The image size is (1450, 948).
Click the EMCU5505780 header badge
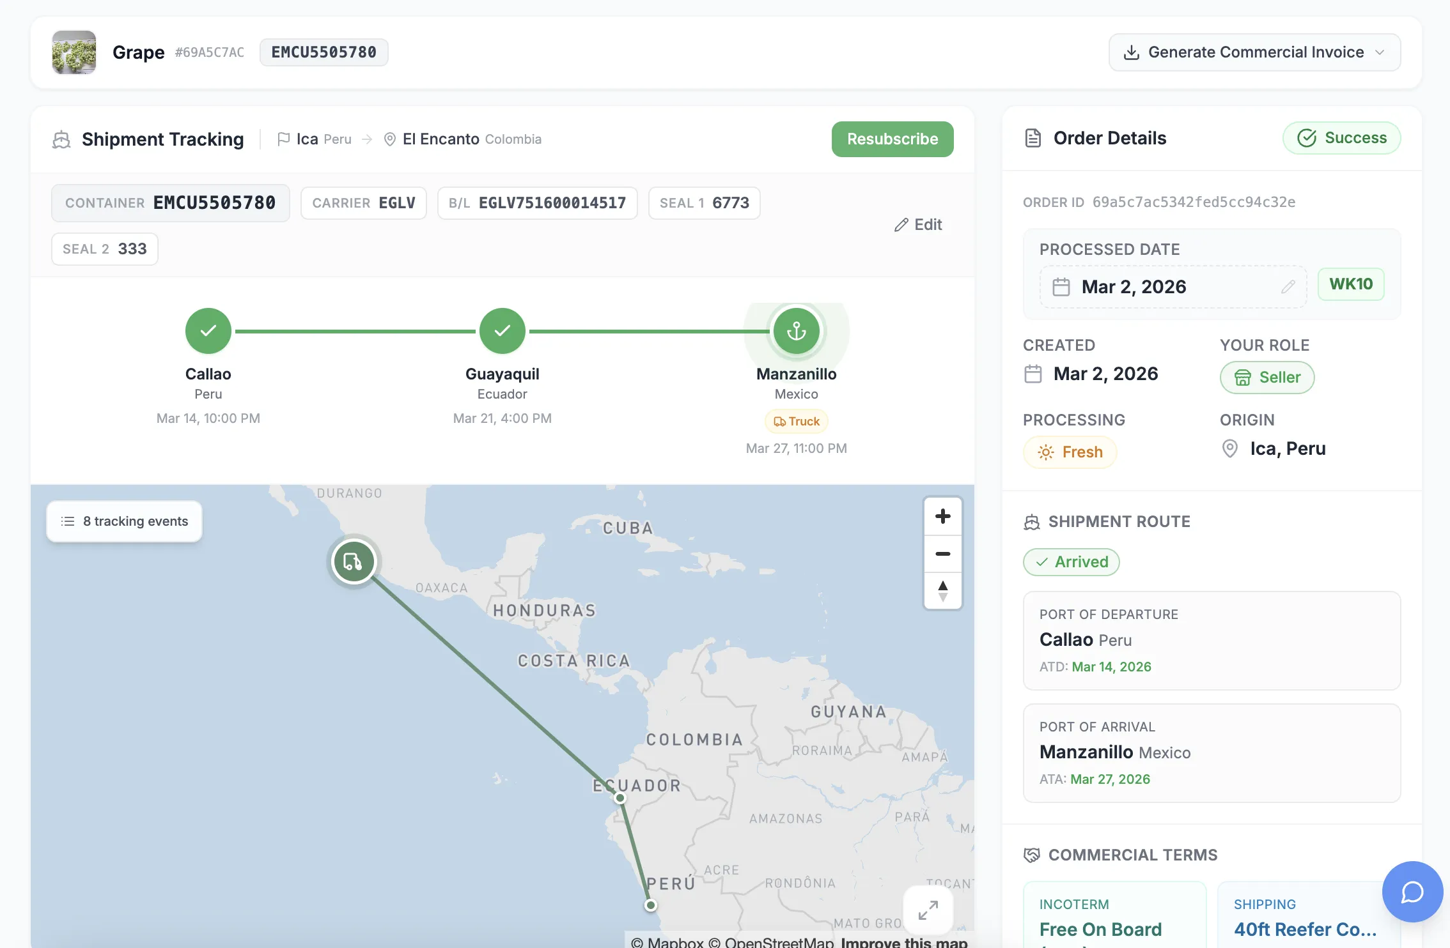click(x=324, y=52)
